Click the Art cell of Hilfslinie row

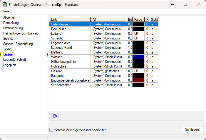108,71
